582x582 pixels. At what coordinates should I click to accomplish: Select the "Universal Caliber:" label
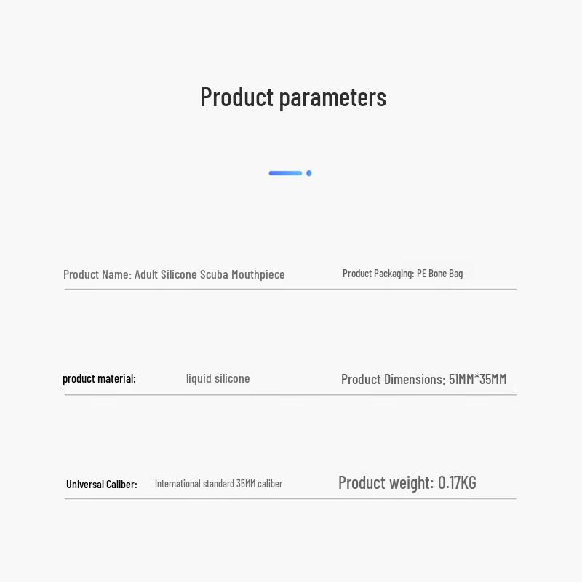(x=101, y=484)
